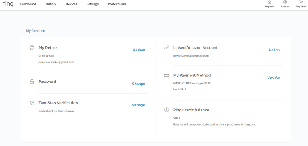Click the Ring logo
Screen dimensions: 308x146
pyautogui.click(x=8, y=4)
